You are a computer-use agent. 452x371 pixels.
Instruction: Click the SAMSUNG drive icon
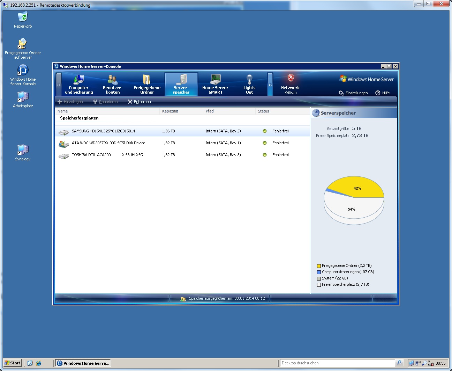[64, 132]
